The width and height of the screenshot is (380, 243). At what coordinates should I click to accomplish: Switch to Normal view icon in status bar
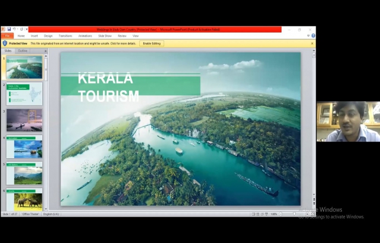pyautogui.click(x=253, y=215)
